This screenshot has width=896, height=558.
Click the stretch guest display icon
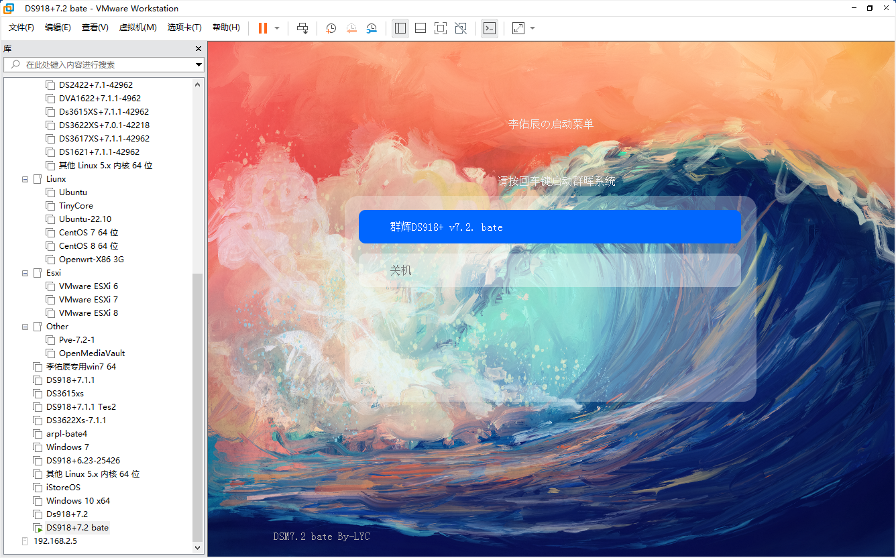tap(518, 28)
